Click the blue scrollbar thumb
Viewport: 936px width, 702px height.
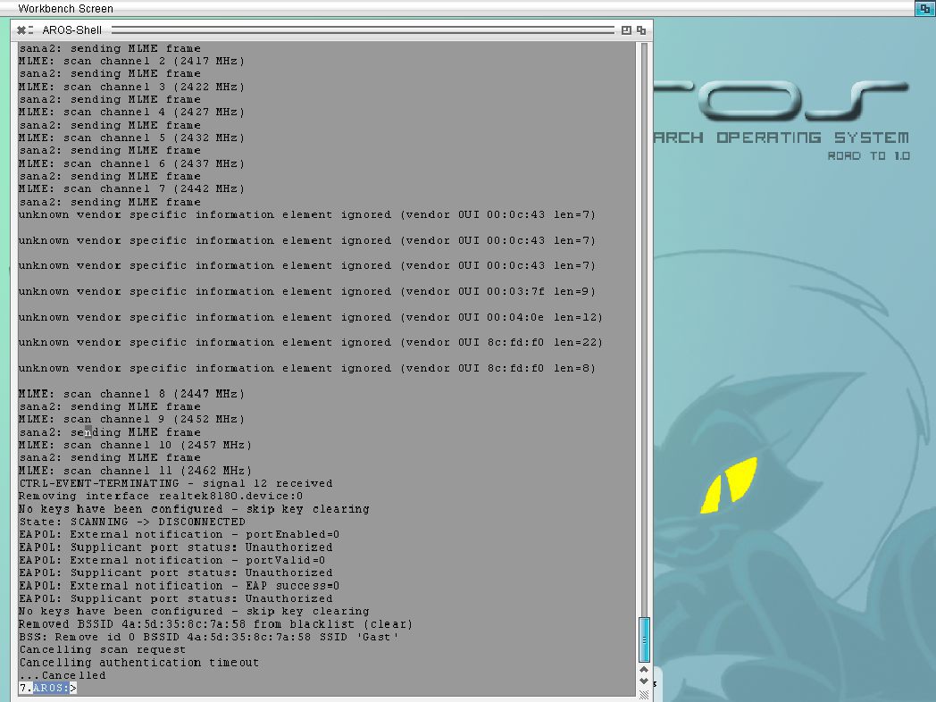pyautogui.click(x=644, y=639)
